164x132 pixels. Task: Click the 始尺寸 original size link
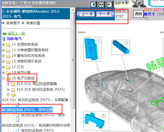(149, 14)
